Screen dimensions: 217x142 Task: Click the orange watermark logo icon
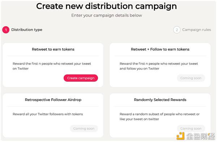180,136
